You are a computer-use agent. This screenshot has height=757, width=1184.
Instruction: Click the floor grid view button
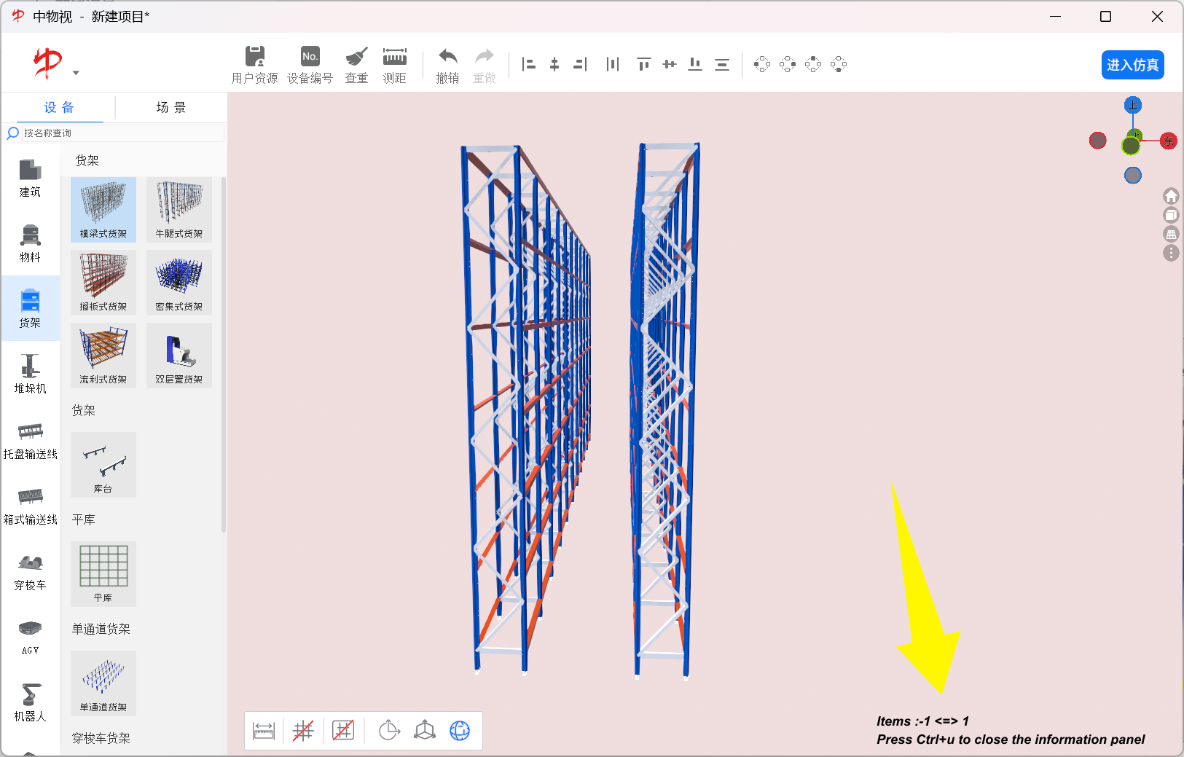pyautogui.click(x=1171, y=234)
